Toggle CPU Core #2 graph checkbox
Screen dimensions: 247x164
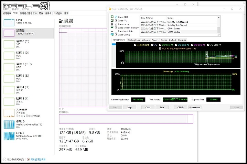[x=176, y=45]
